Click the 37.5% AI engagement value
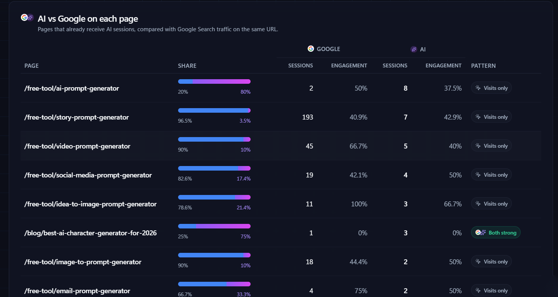The height and width of the screenshot is (297, 558). pos(453,88)
